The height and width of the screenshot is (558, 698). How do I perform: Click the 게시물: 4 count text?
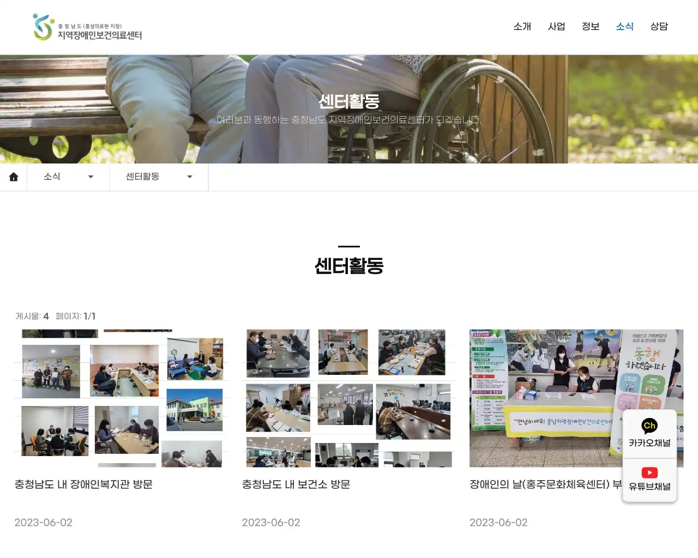[32, 316]
